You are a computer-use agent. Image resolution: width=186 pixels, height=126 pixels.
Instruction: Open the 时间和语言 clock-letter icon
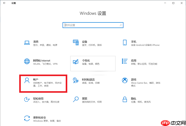click(x=76, y=80)
